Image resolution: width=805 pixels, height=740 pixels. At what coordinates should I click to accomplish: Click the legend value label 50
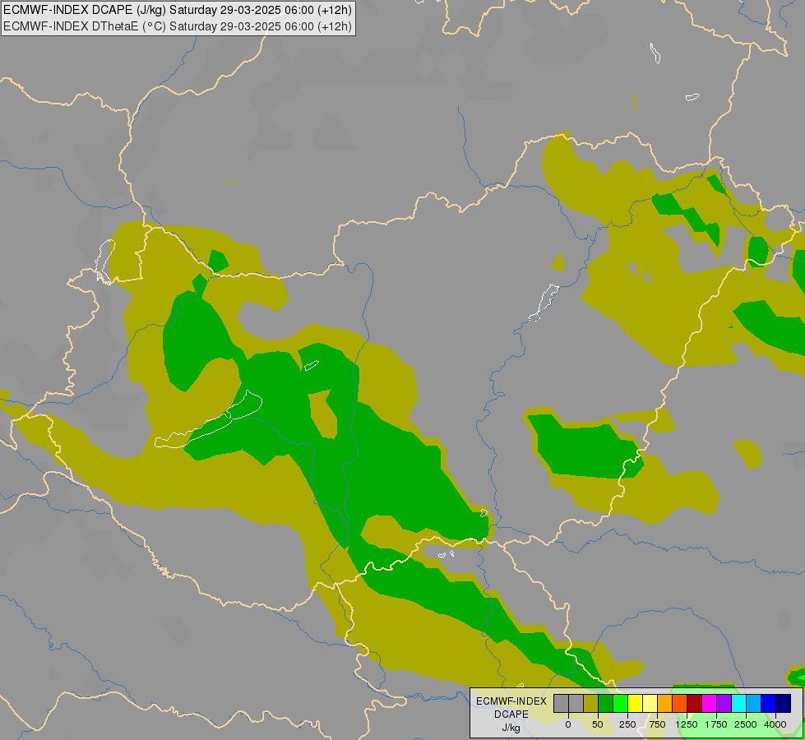(598, 724)
